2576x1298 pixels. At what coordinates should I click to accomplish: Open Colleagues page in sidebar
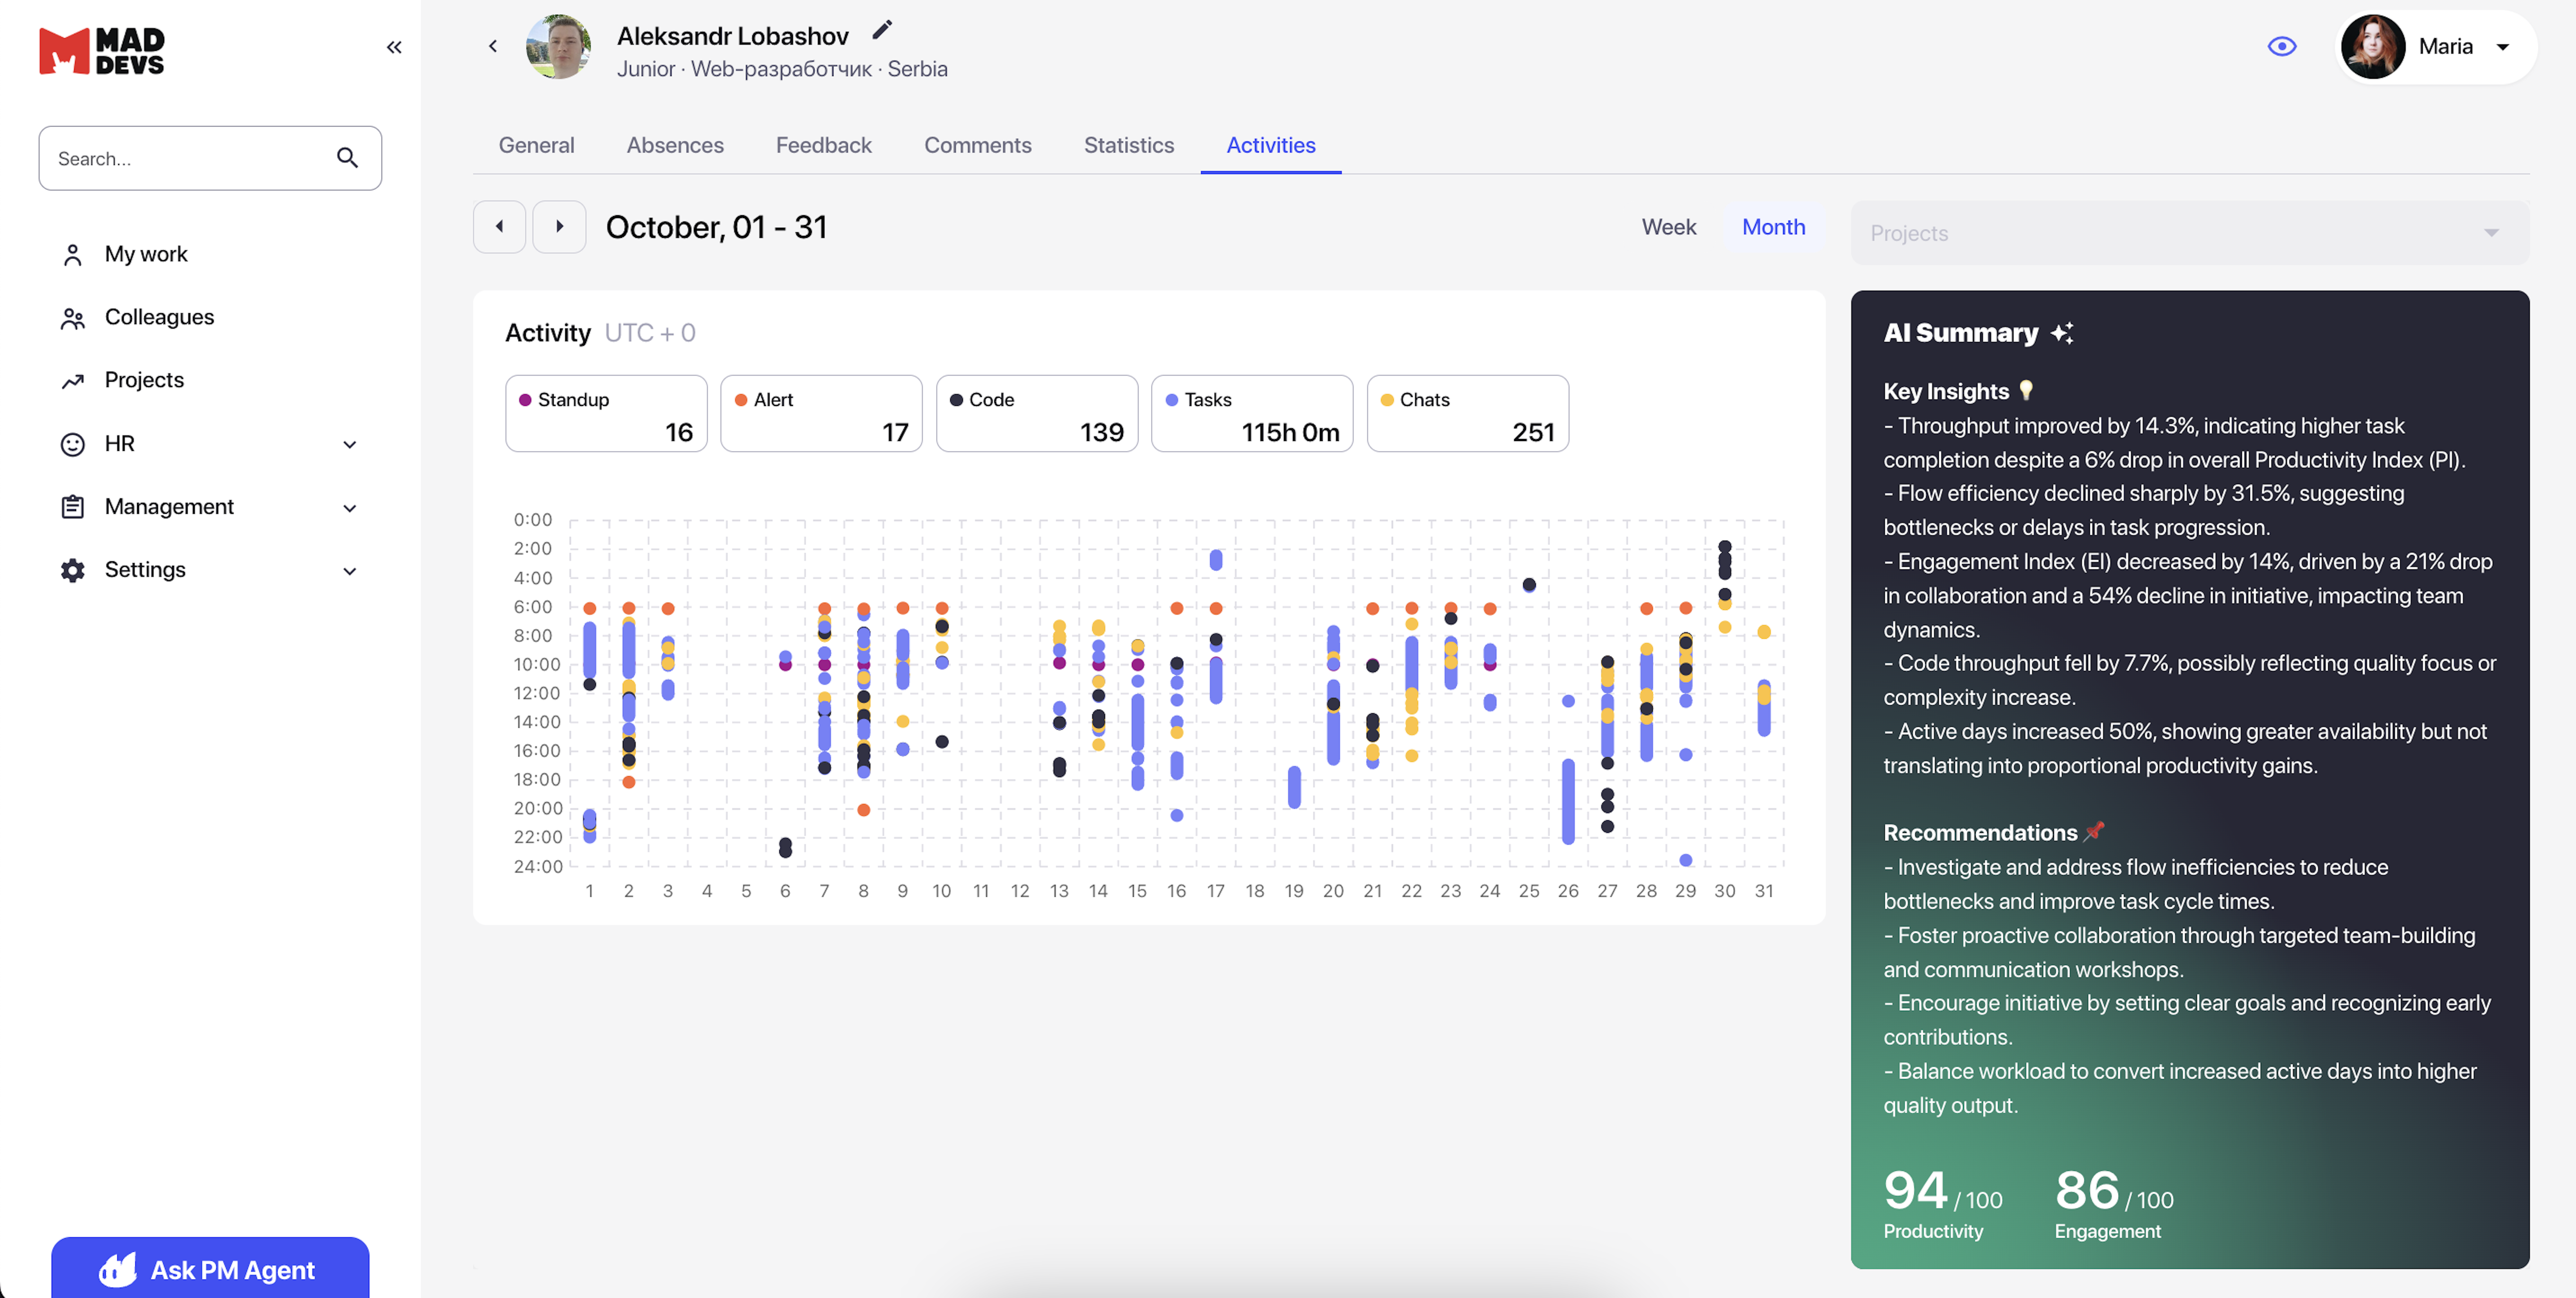click(159, 317)
